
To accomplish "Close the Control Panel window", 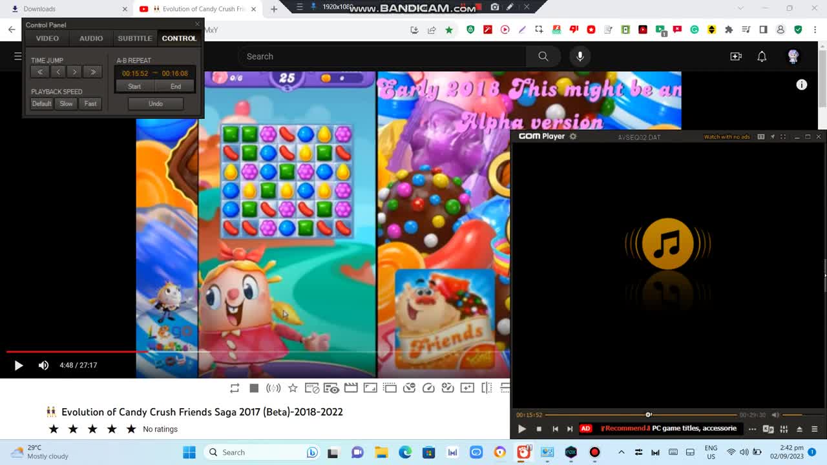I will pyautogui.click(x=197, y=25).
